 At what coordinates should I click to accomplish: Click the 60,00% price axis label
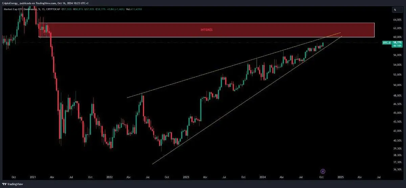(x=397, y=37)
